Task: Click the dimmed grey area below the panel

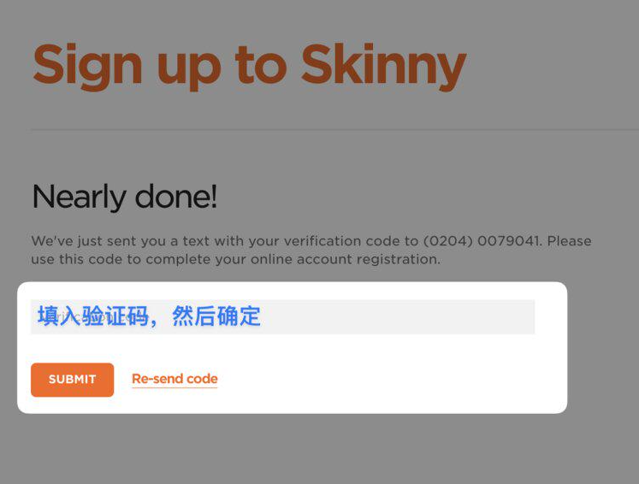Action: click(x=320, y=448)
